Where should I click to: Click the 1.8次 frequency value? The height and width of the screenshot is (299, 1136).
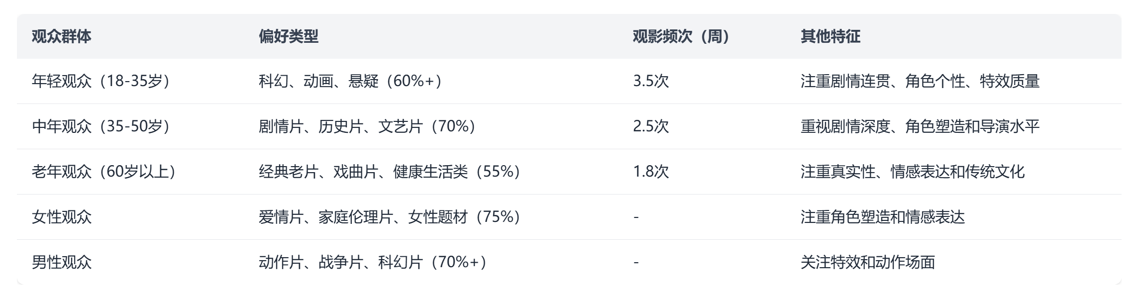tap(651, 172)
